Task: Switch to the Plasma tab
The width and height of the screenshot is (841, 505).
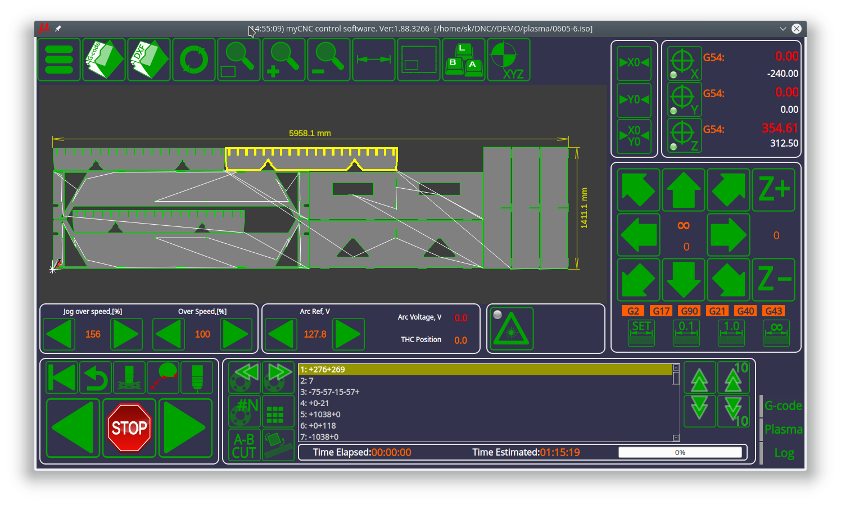Action: (783, 429)
